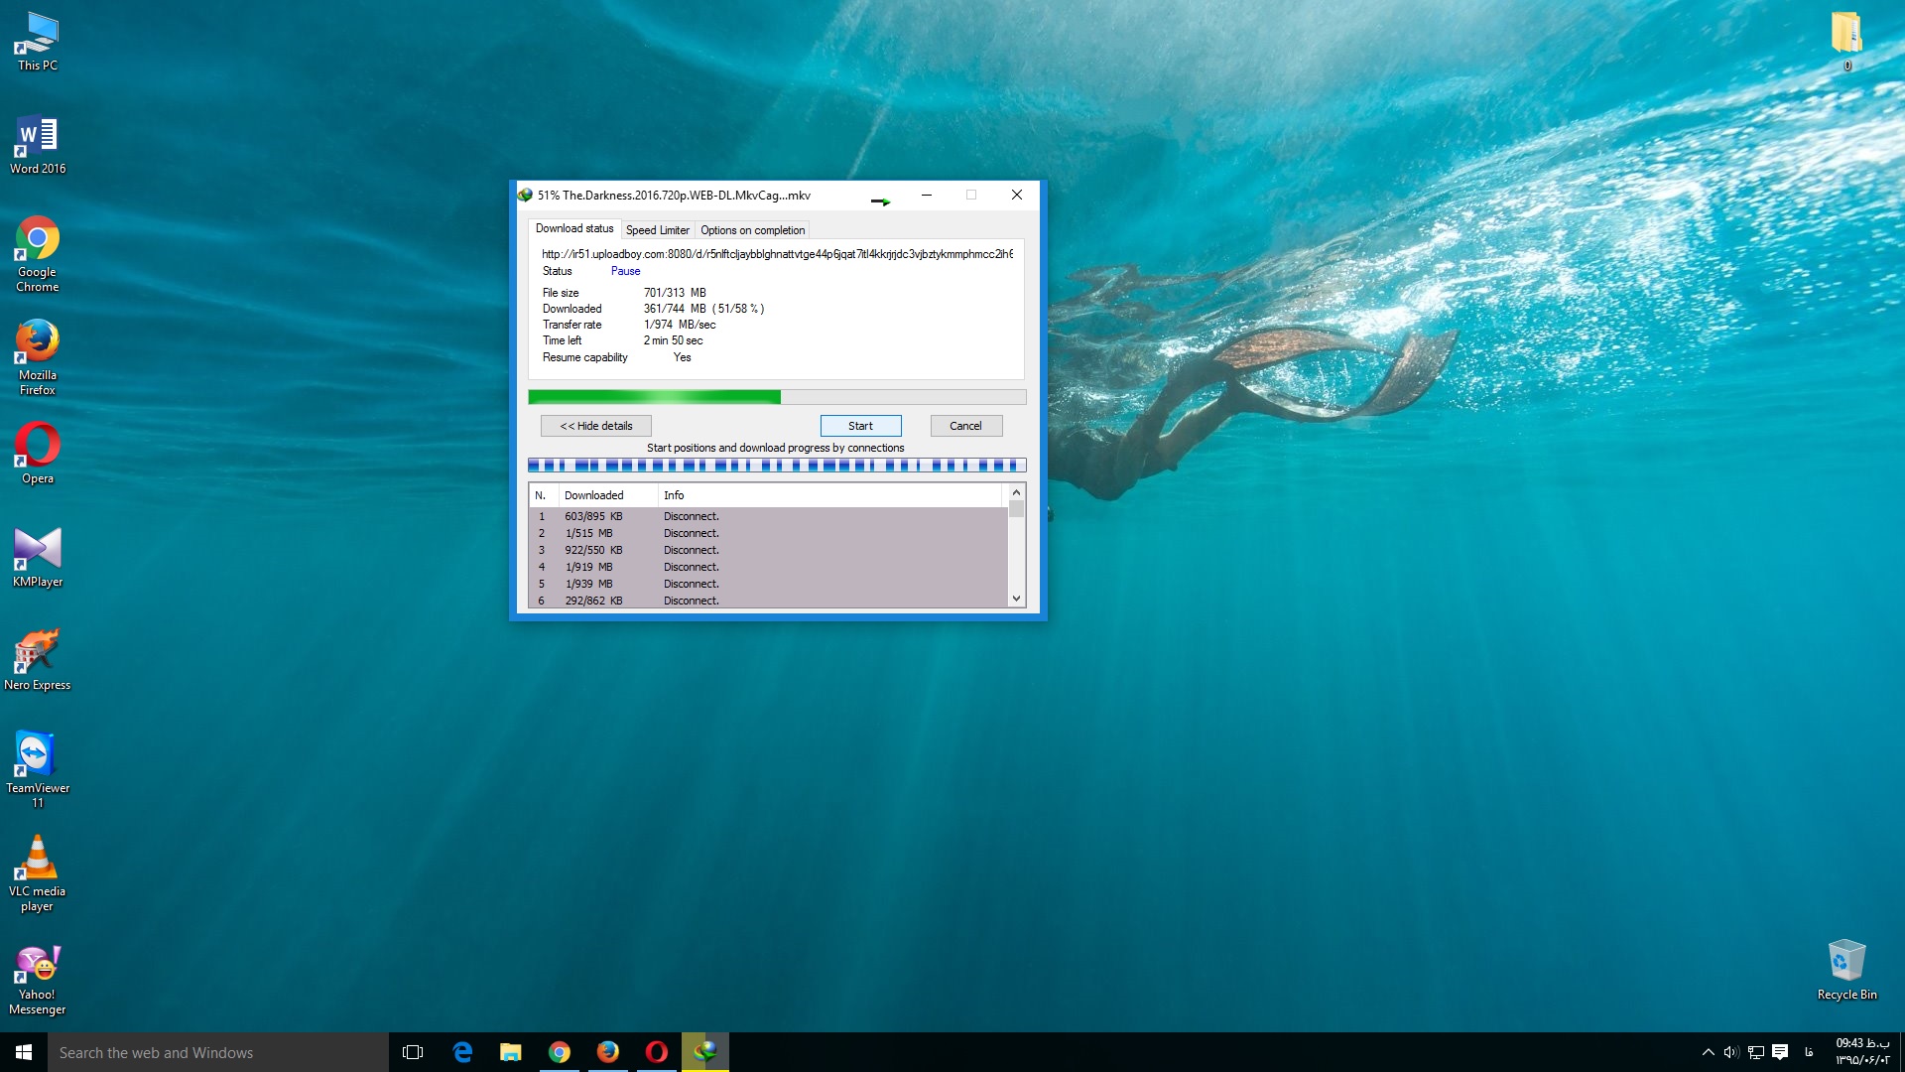Select connection row 1/515 MB
This screenshot has height=1072, width=1905.
[769, 533]
